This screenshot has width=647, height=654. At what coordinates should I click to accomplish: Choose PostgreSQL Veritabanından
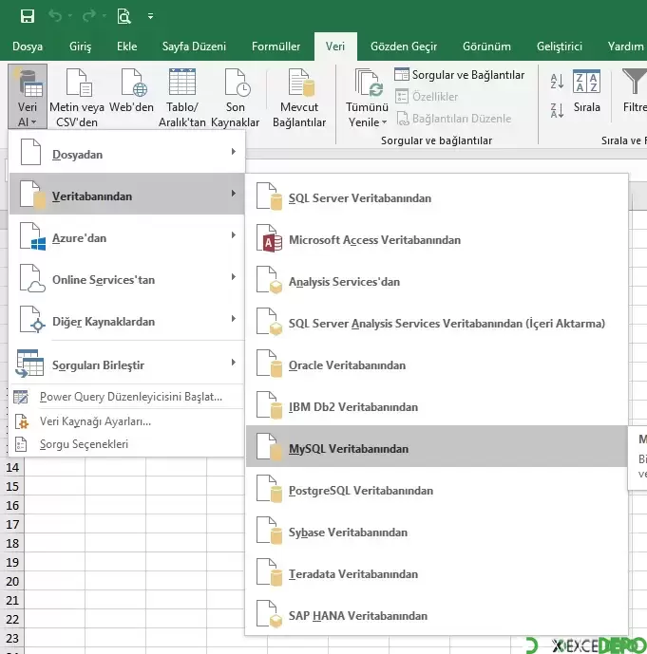tap(437, 488)
